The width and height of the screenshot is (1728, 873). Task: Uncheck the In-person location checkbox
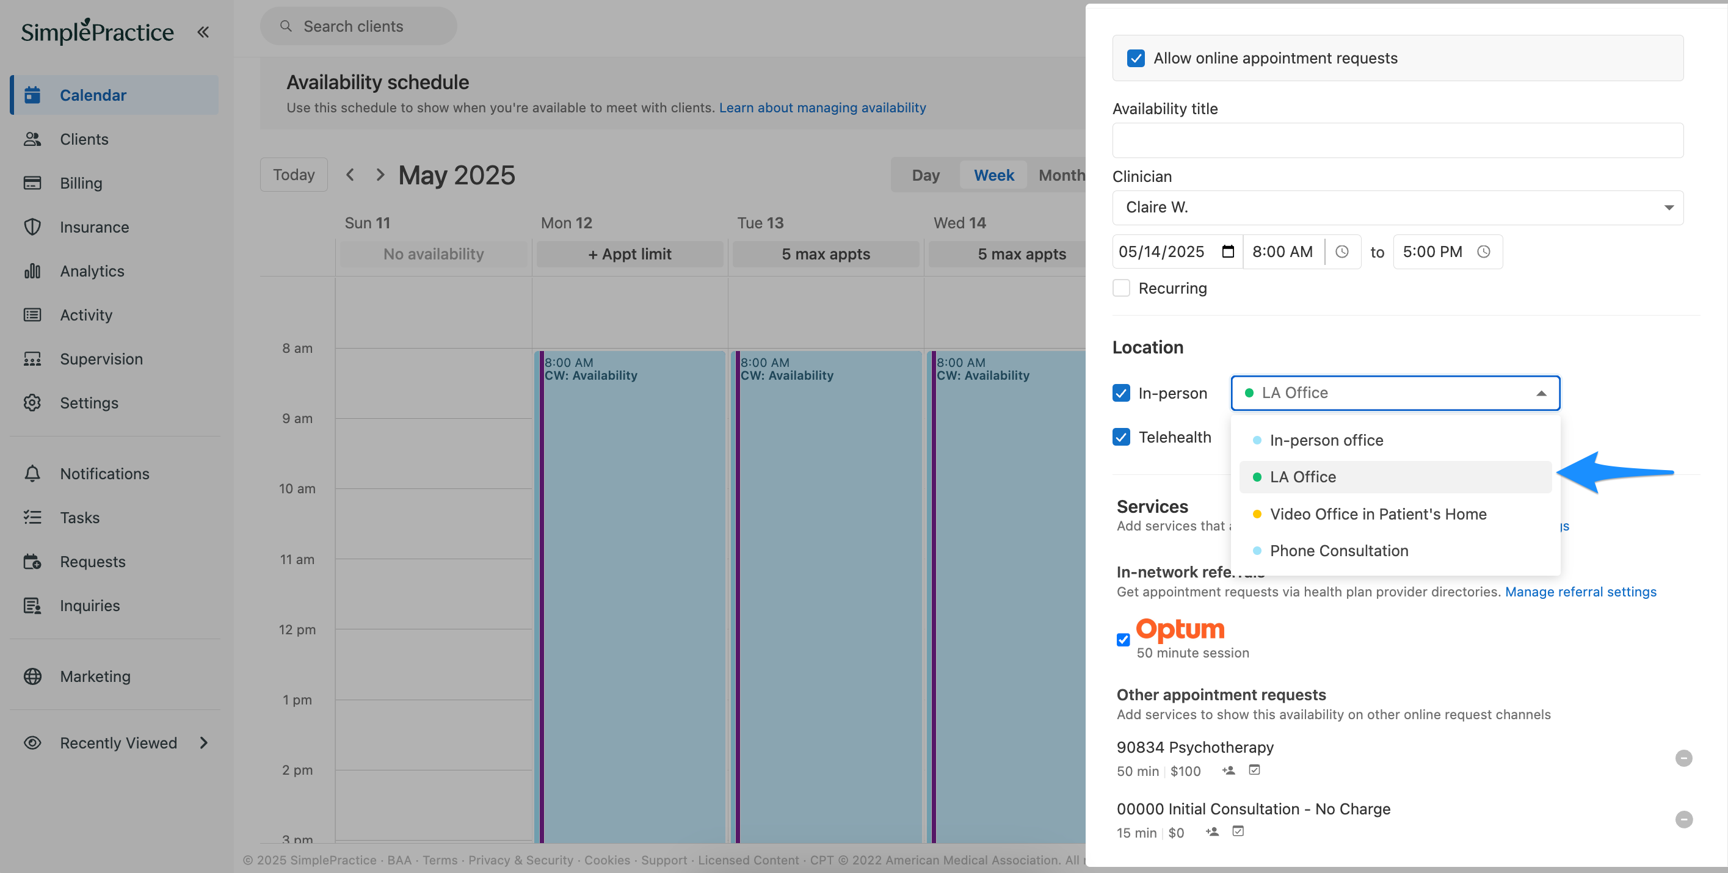[1122, 393]
